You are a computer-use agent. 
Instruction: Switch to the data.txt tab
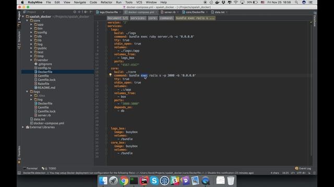tap(219, 12)
